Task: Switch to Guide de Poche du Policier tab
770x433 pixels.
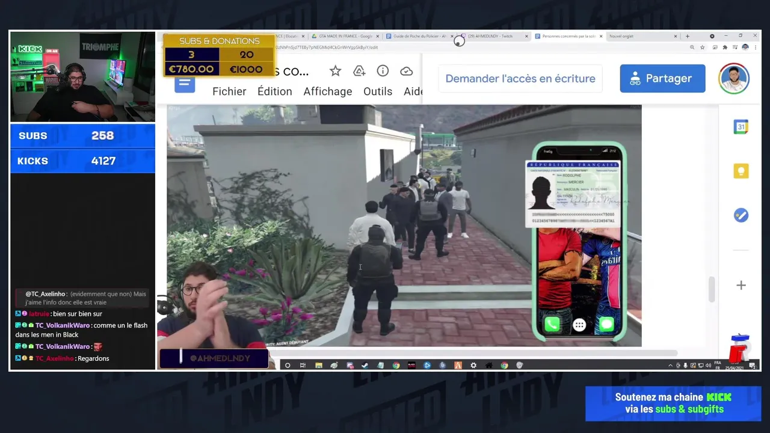Action: tap(419, 36)
